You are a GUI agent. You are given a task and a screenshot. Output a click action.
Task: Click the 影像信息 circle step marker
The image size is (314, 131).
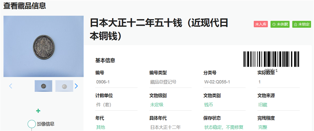point(32,124)
